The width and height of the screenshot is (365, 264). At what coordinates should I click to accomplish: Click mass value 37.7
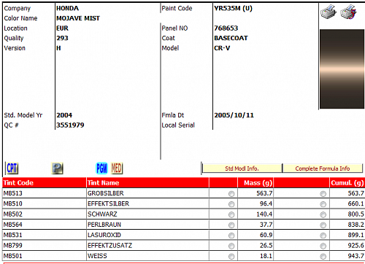coord(266,225)
